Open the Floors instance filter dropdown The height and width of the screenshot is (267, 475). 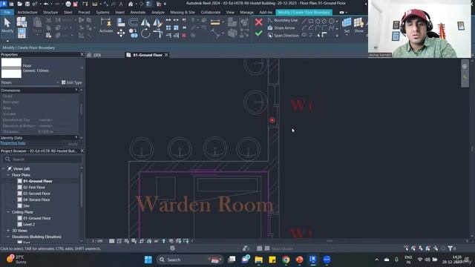58,82
